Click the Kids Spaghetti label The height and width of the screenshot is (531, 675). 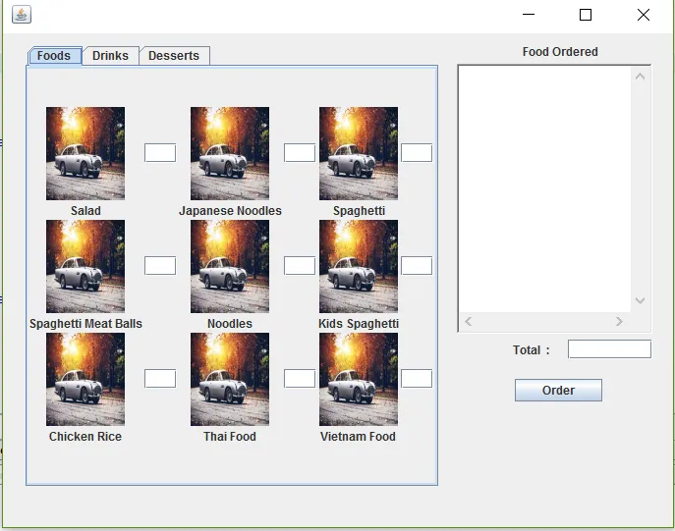pos(359,323)
